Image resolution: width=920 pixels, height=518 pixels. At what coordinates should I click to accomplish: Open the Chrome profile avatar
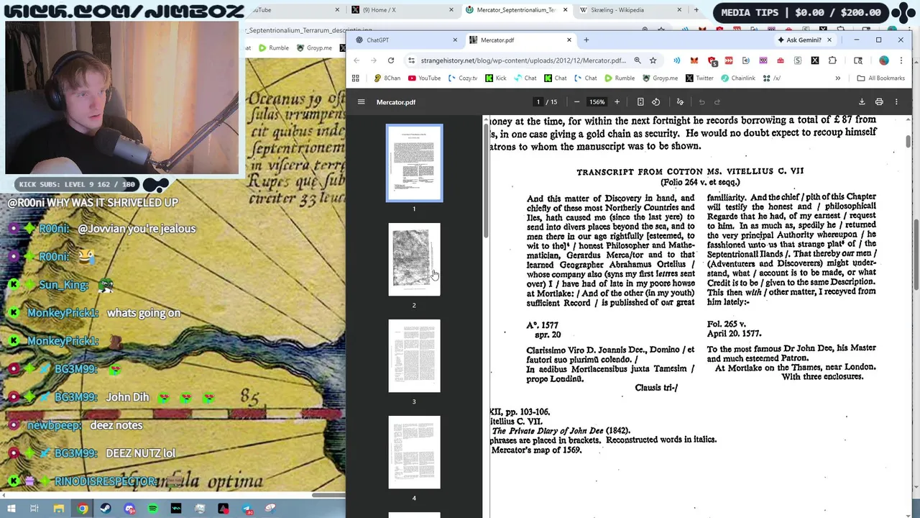[x=884, y=60]
